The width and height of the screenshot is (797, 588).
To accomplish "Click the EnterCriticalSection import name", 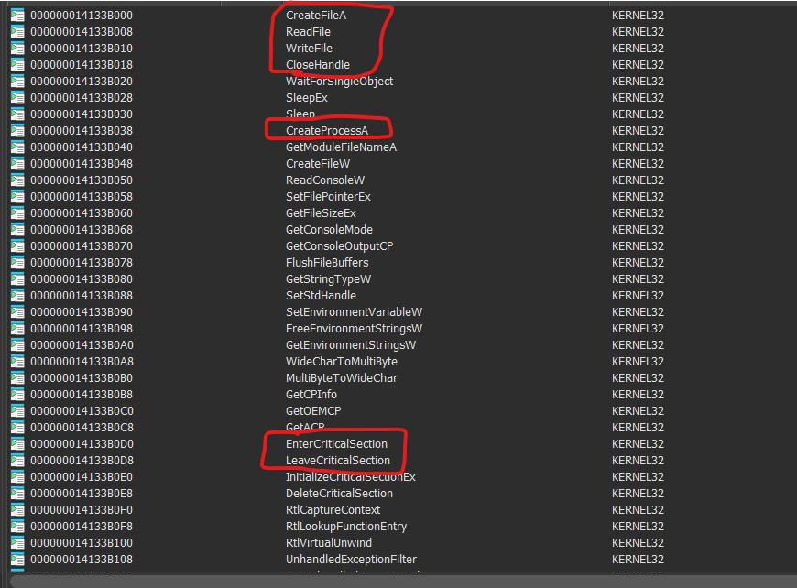I will click(x=336, y=444).
